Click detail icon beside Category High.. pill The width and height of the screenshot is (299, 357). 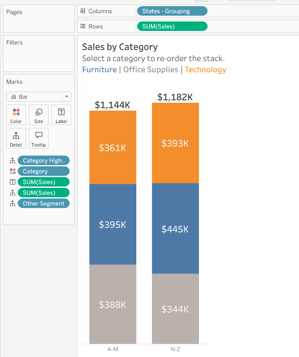(13, 161)
